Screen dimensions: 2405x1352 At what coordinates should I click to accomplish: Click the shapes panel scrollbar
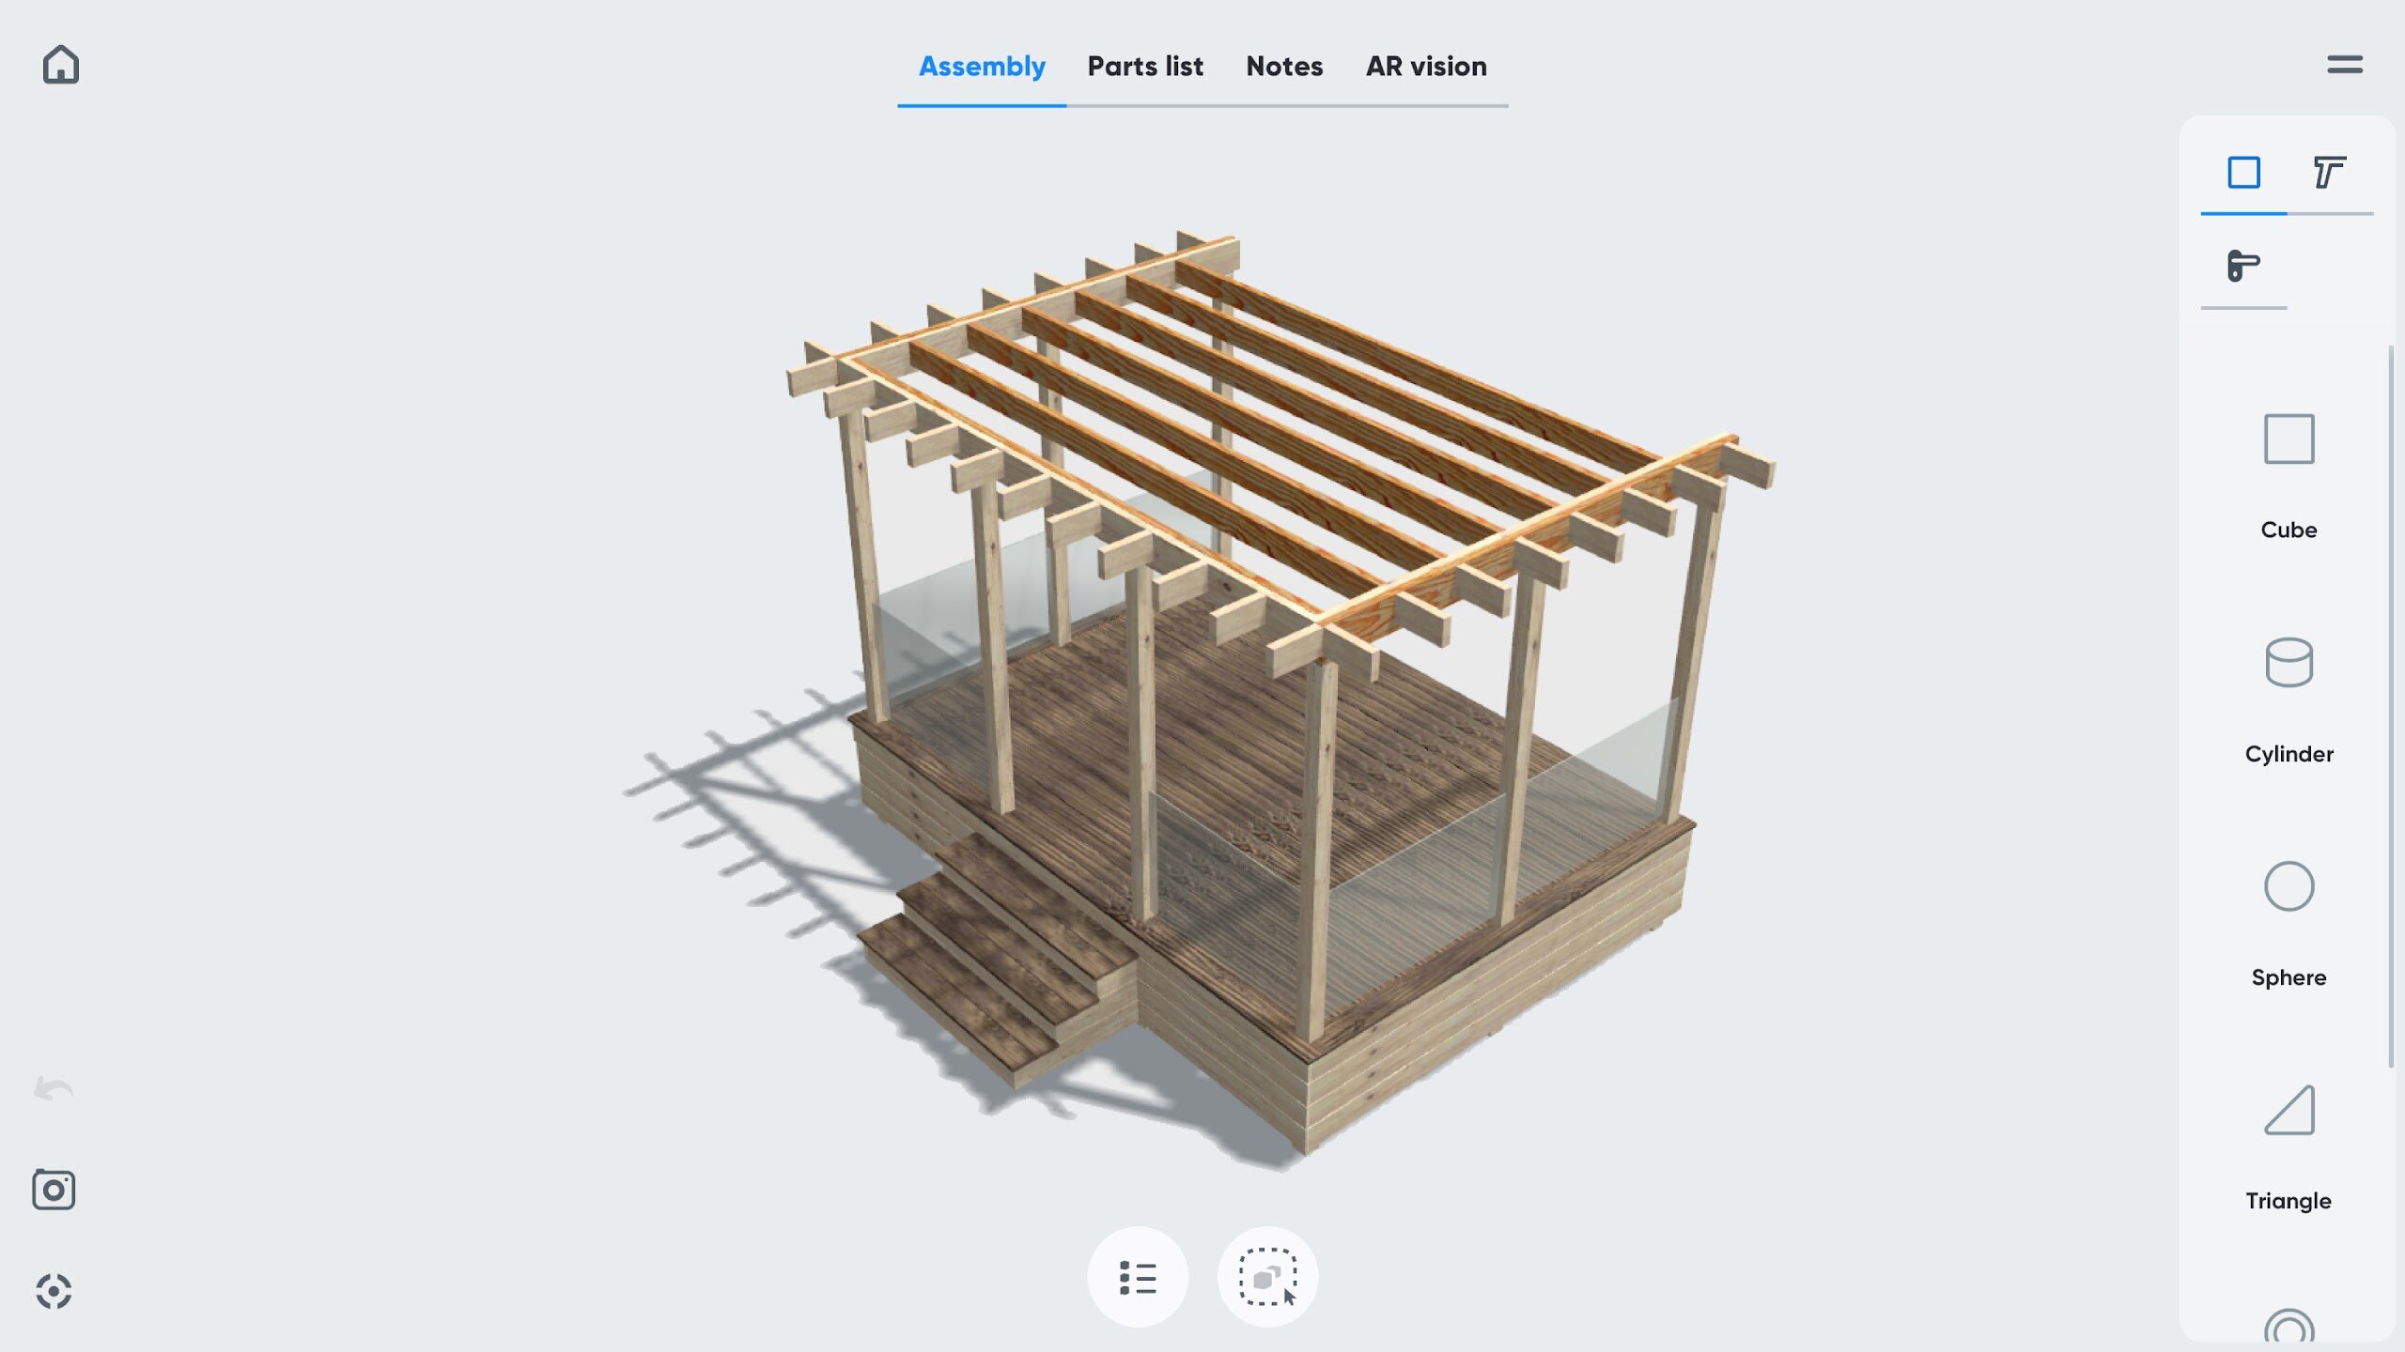click(2390, 706)
